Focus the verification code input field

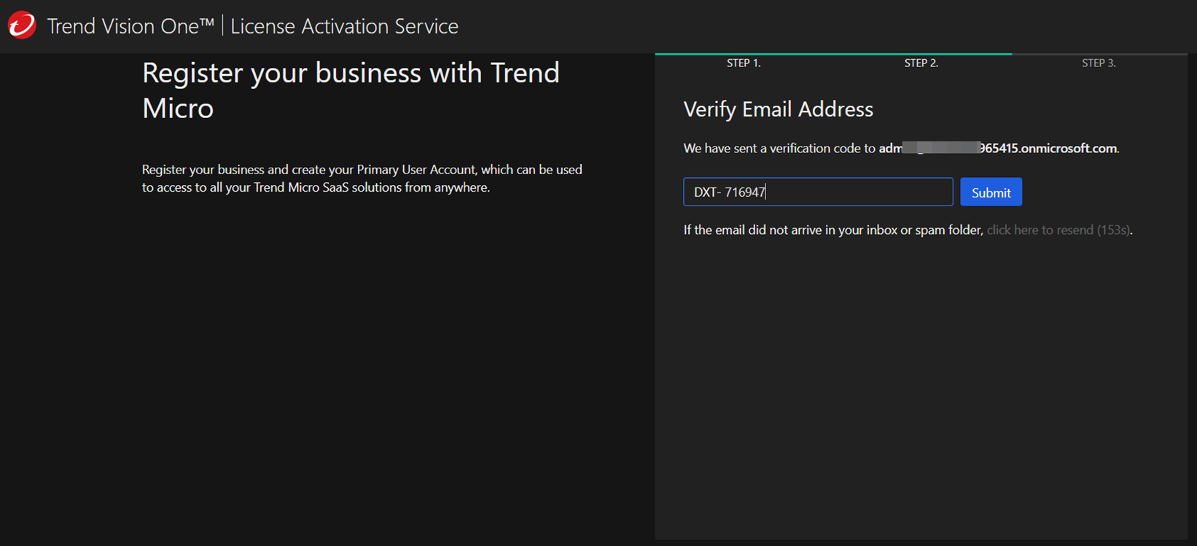point(817,192)
